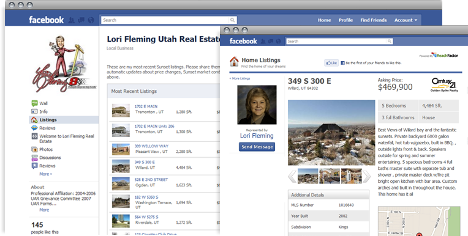Open the Photos tab in sidebar
This screenshot has height=236, width=468.
pyautogui.click(x=46, y=149)
